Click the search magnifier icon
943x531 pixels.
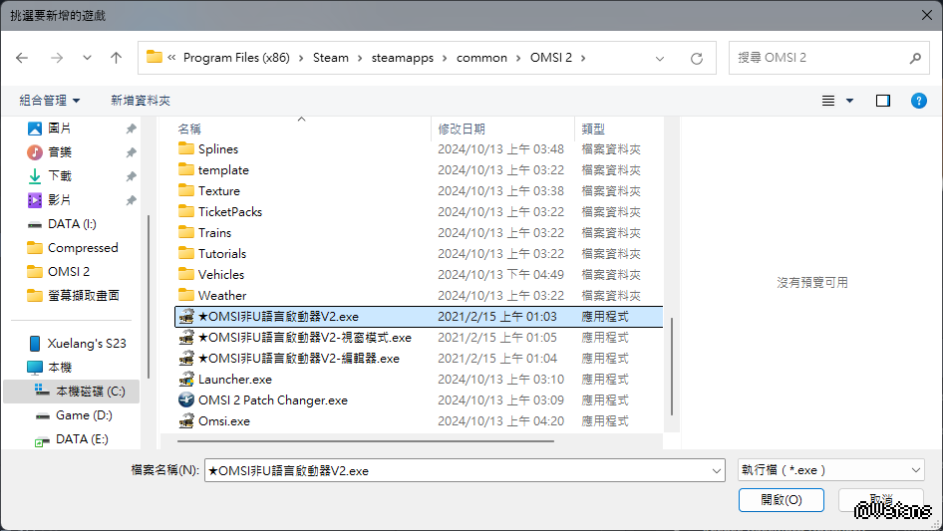915,58
